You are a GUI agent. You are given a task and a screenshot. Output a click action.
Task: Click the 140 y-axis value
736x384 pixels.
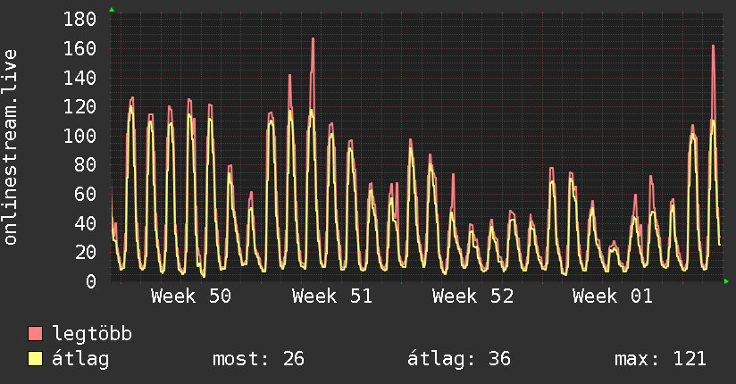point(79,78)
